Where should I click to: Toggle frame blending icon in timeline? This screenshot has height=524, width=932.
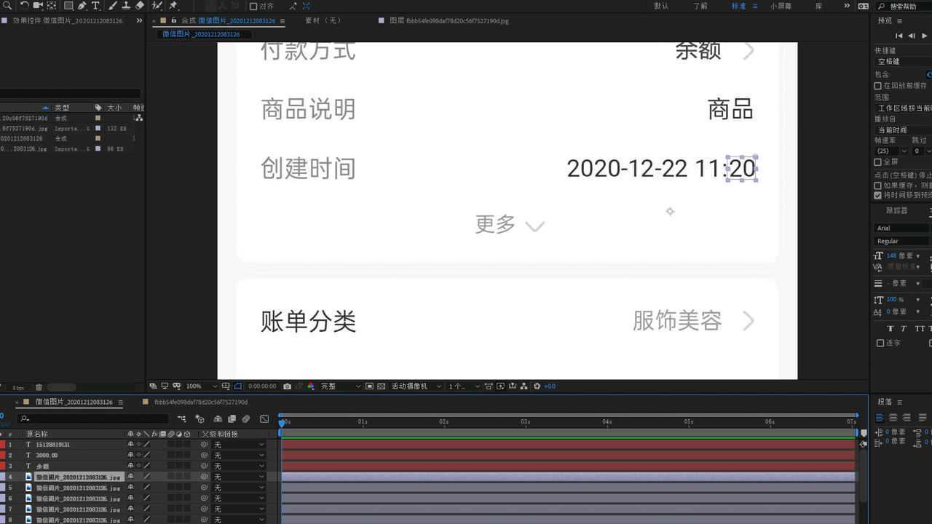(x=232, y=418)
